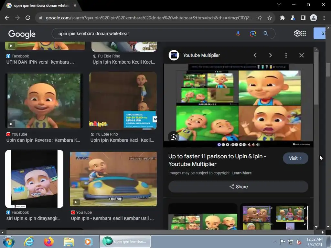Close the image preview panel
The image size is (331, 248).
click(302, 55)
